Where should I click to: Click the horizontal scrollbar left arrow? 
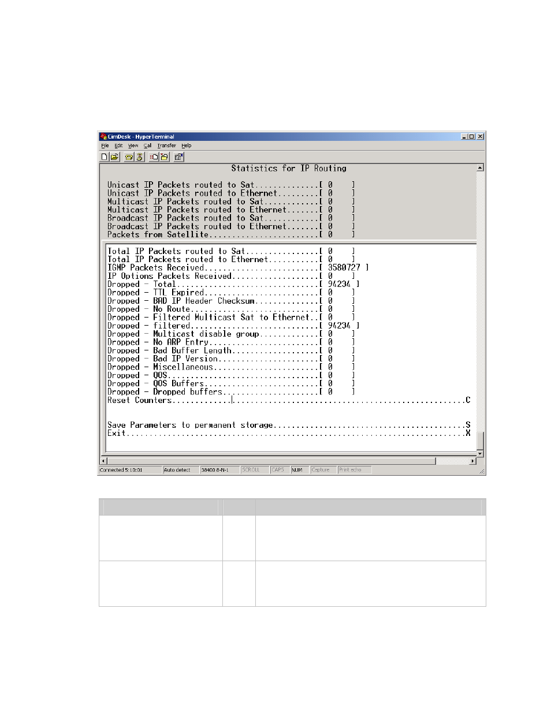pyautogui.click(x=104, y=461)
